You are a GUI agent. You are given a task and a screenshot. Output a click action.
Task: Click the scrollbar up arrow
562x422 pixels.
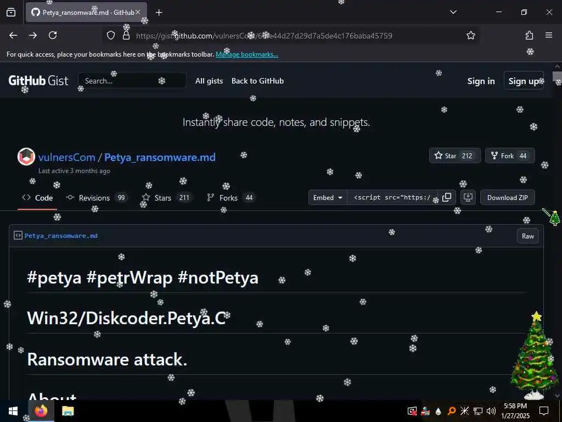coord(557,66)
